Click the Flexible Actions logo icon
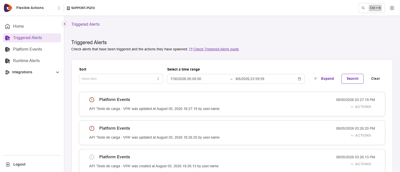This screenshot has width=400, height=172. pos(8,8)
